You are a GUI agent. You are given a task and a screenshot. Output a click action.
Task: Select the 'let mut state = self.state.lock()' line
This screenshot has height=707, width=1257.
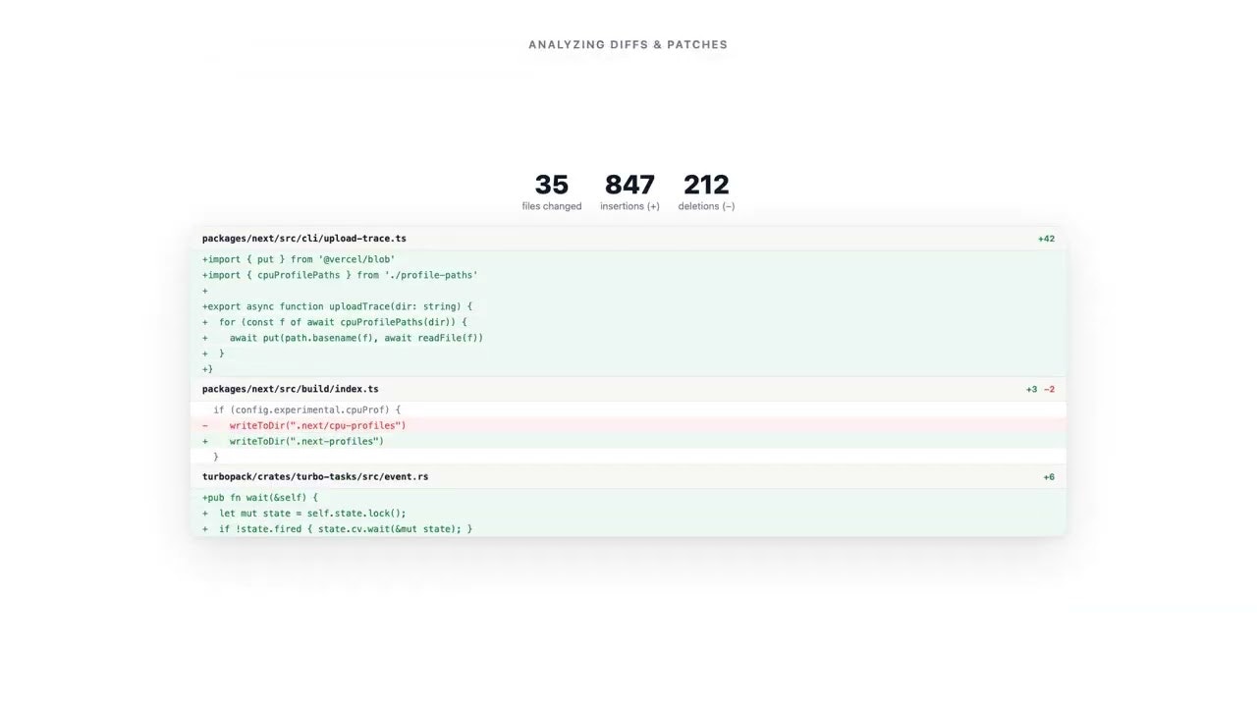(628, 513)
